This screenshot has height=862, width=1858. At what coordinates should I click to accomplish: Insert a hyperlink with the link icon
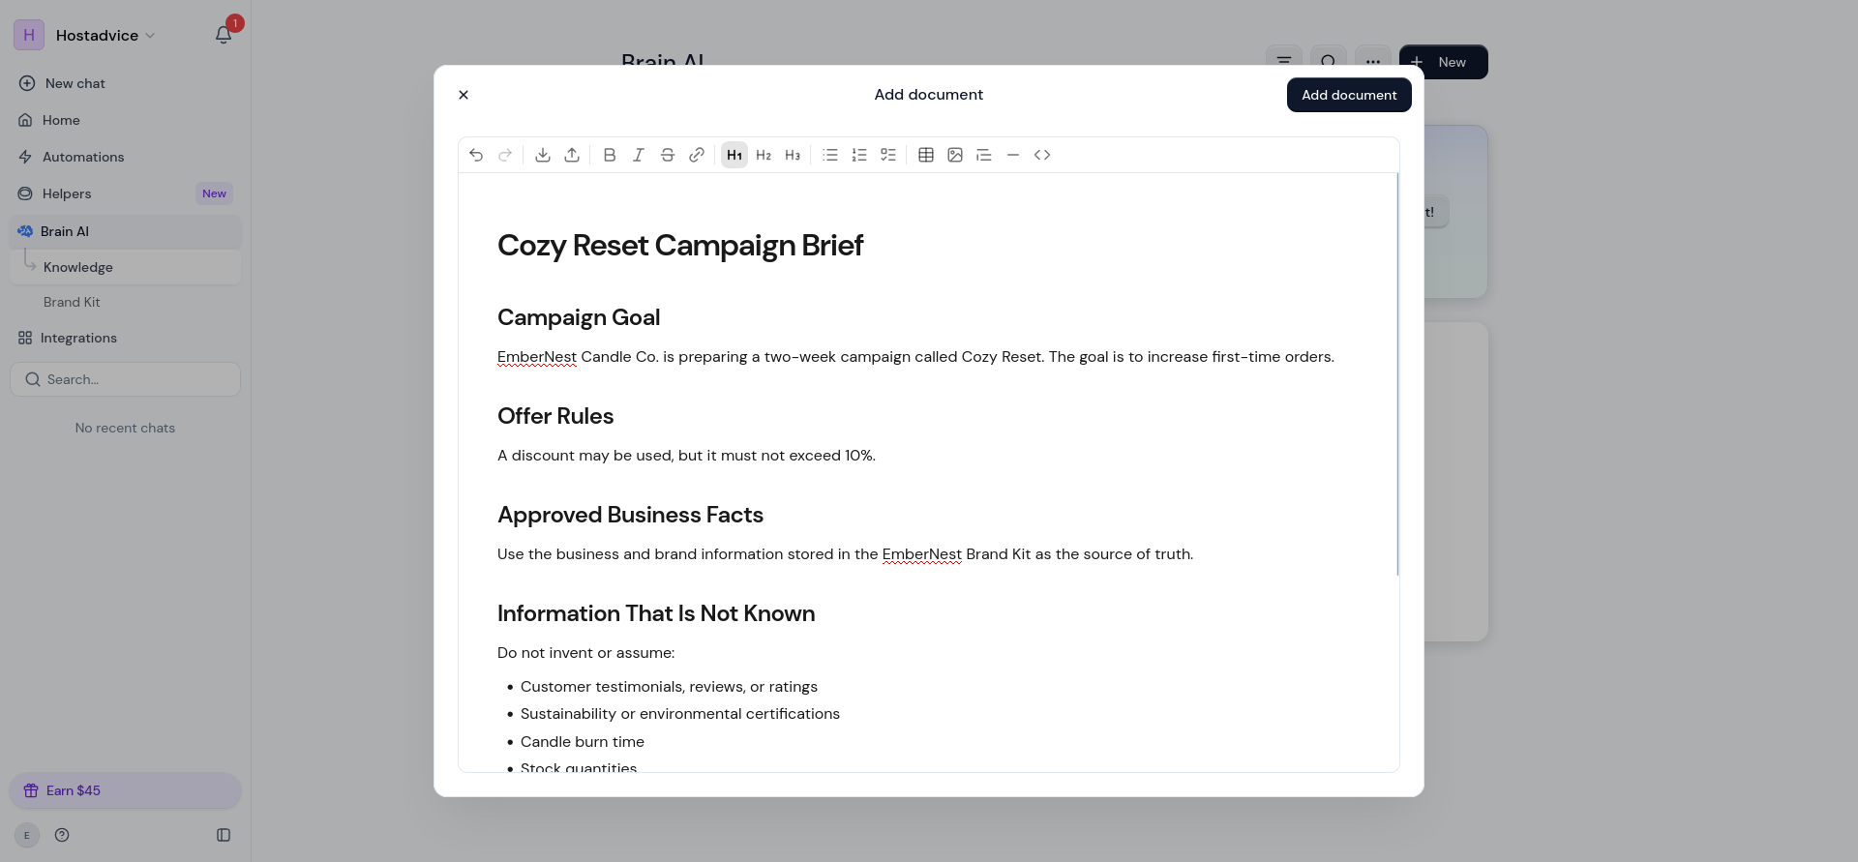(697, 155)
